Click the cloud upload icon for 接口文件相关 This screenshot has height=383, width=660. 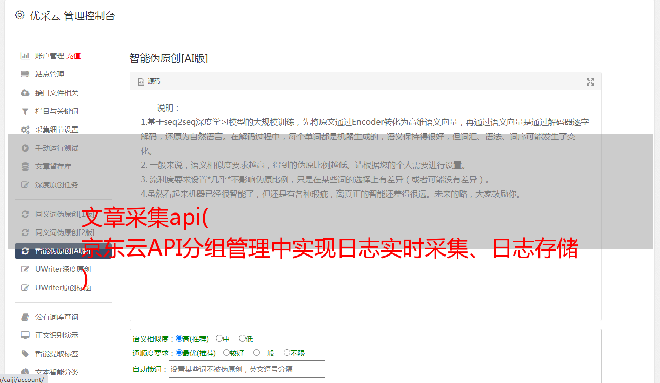pyautogui.click(x=25, y=93)
